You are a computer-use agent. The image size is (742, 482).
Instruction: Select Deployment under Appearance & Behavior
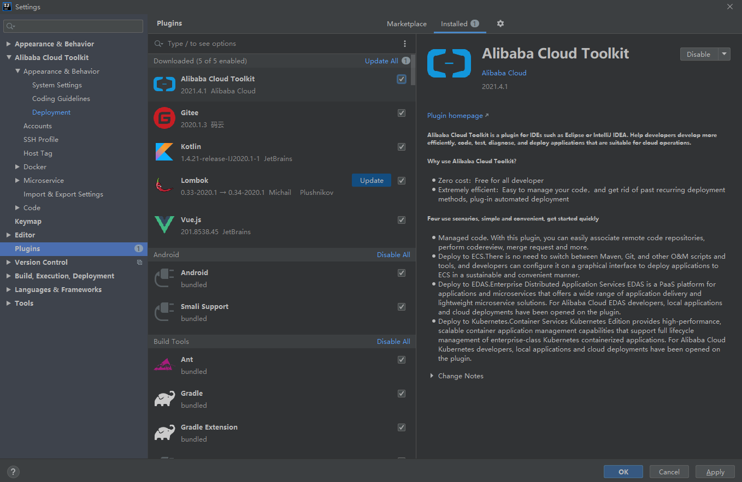pos(51,112)
